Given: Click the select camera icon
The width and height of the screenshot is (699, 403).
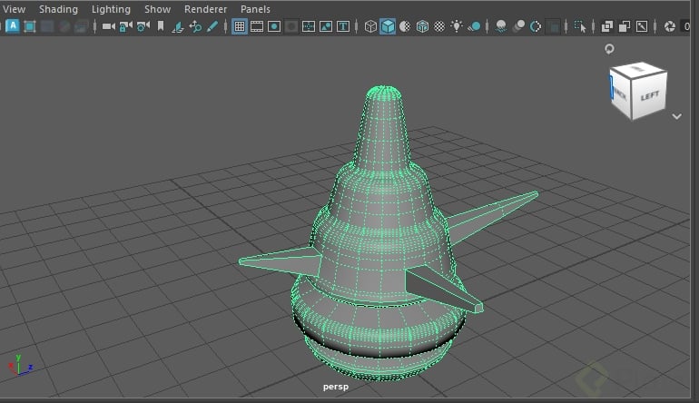Looking at the screenshot, I should 109,26.
